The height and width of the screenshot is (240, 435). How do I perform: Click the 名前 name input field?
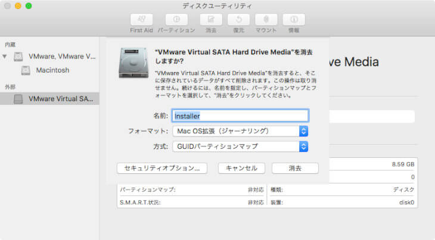point(240,116)
